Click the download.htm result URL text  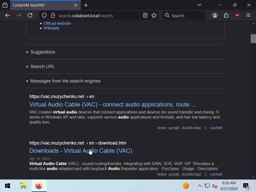78,143
